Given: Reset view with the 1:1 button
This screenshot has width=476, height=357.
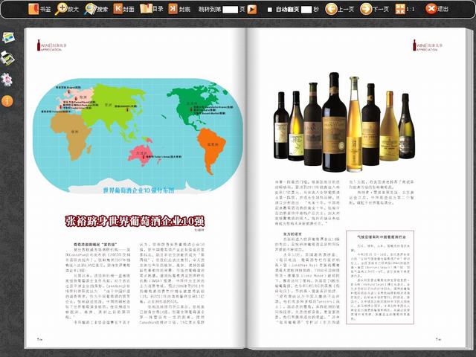Looking at the screenshot, I should 405,9.
